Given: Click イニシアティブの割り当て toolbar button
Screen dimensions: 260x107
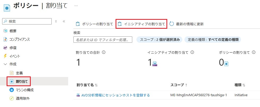Looking at the screenshot, I should 141,24.
